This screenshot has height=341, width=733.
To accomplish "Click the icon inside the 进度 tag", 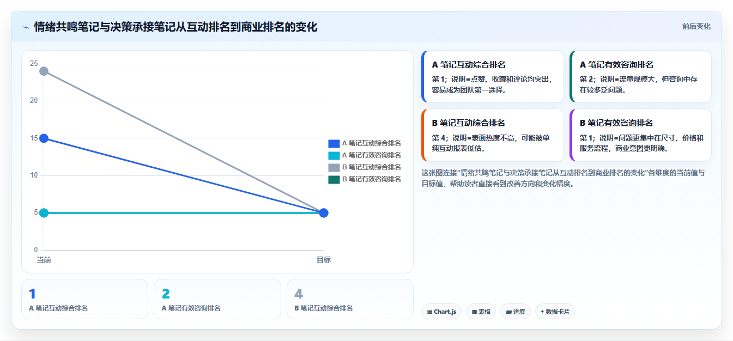I will [x=508, y=312].
